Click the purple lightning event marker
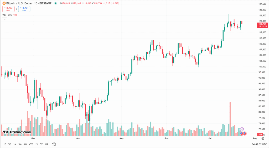Image resolution: width=269 pixels, height=148 pixels. click(242, 129)
